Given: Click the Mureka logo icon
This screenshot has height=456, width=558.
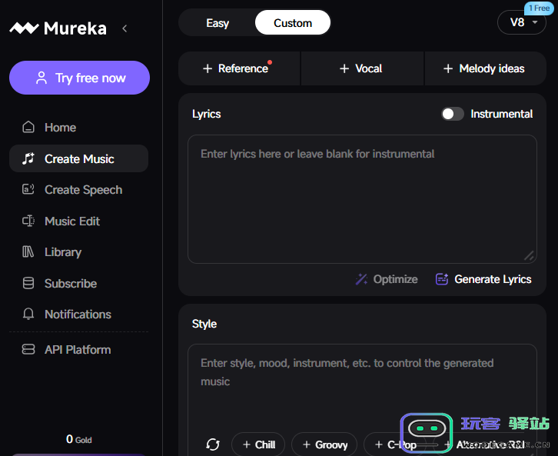Looking at the screenshot, I should pyautogui.click(x=23, y=28).
